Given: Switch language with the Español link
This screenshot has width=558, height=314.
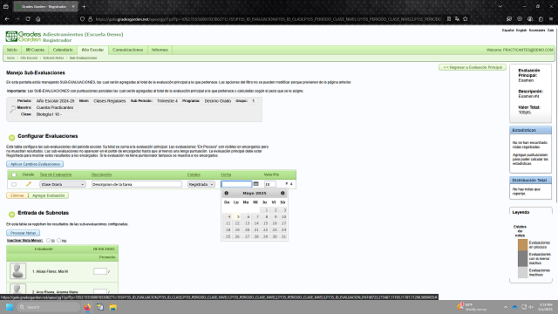Looking at the screenshot, I should [507, 31].
